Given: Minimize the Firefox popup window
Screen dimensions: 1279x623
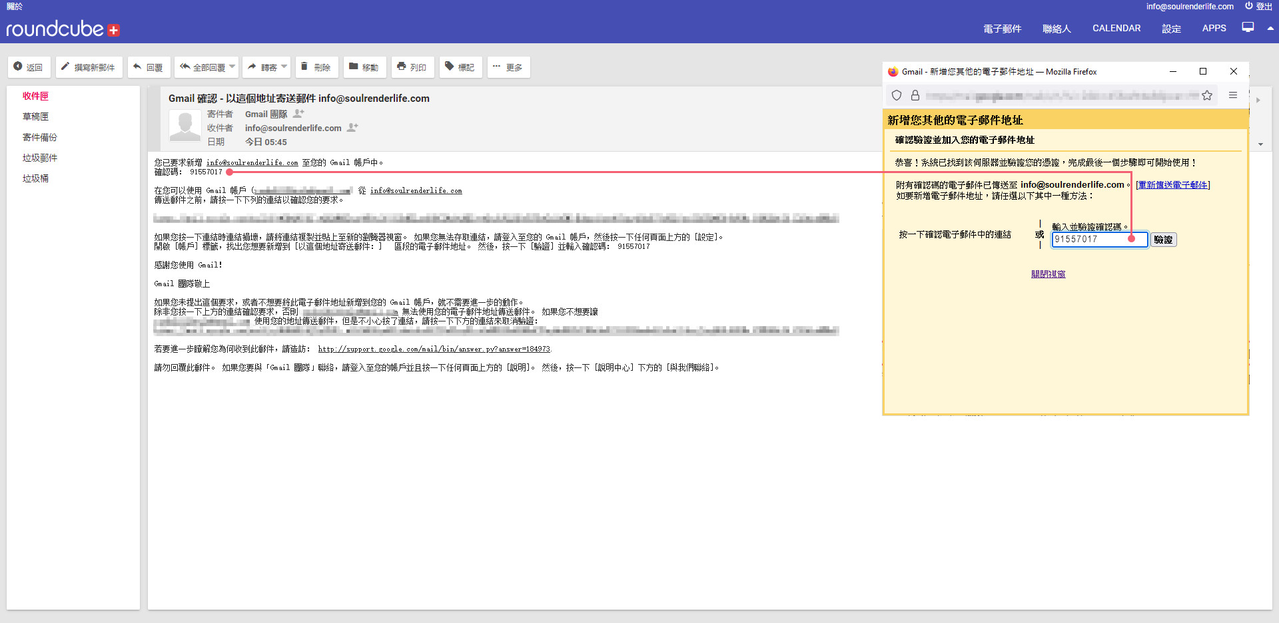Looking at the screenshot, I should pyautogui.click(x=1173, y=71).
